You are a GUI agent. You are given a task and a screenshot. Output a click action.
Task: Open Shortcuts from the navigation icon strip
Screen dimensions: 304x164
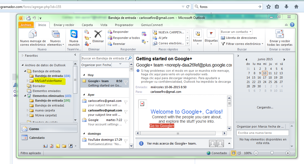click(x=71, y=146)
